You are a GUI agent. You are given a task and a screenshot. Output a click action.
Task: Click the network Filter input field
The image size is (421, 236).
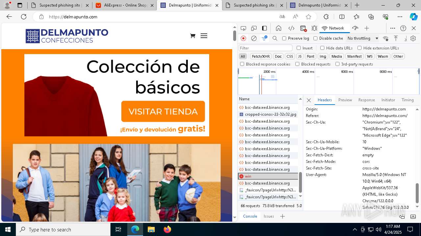[265, 48]
